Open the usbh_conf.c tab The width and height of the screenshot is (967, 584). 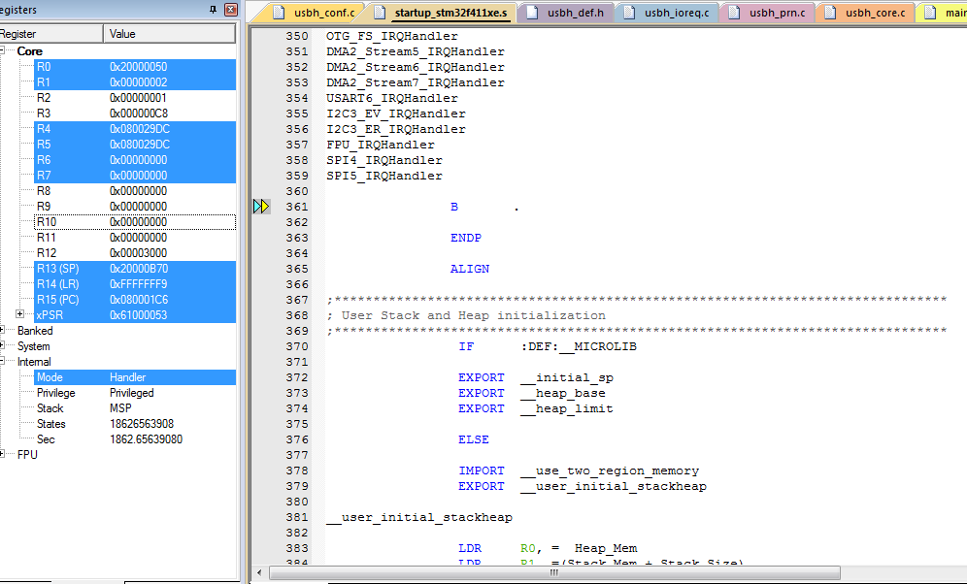click(x=315, y=13)
